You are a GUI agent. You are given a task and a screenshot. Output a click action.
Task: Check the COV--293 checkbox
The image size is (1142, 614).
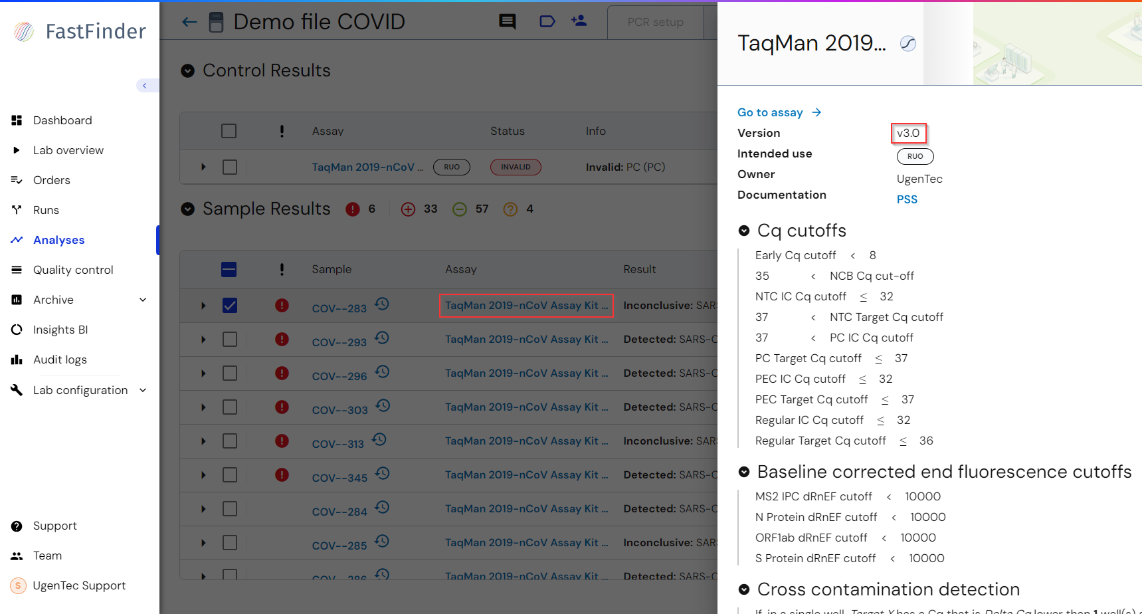point(230,339)
